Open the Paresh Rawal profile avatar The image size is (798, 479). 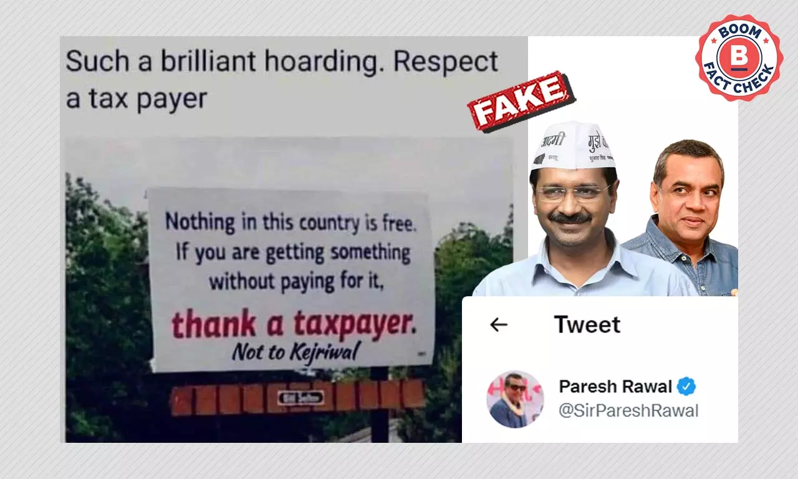(515, 399)
